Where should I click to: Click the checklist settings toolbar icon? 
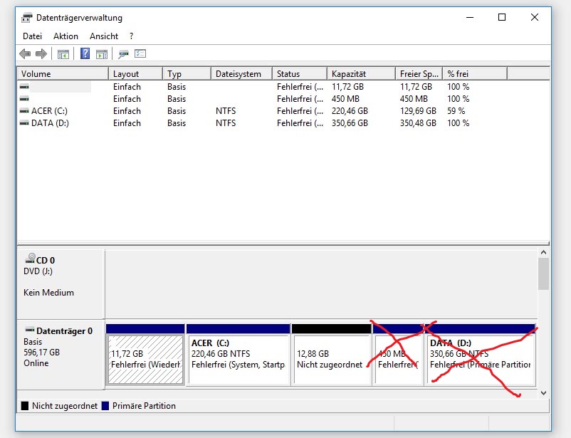click(x=140, y=53)
